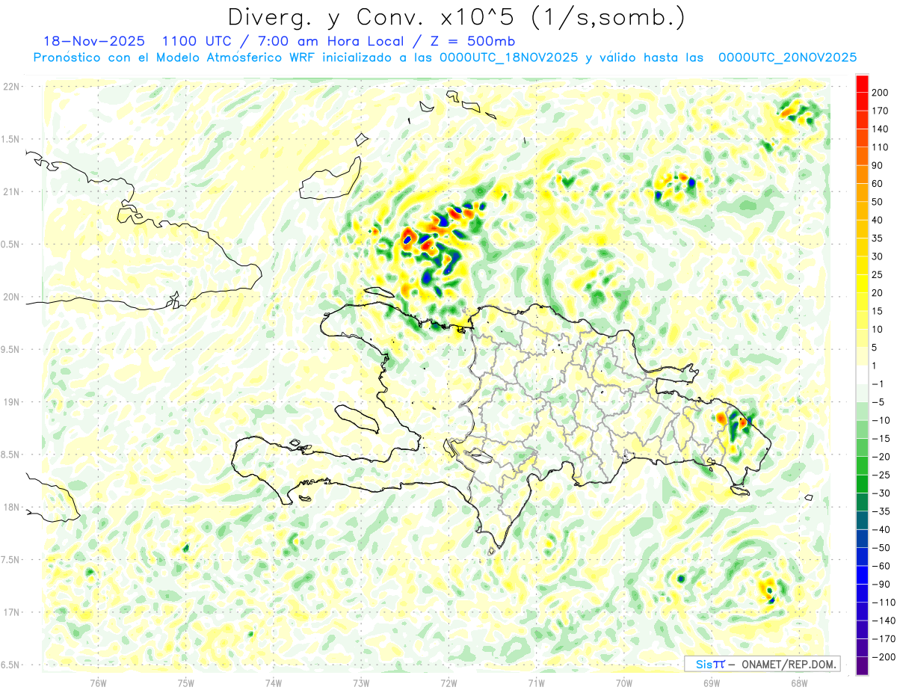
Task: Click the '7.5N' latitude label
Action: point(11,559)
